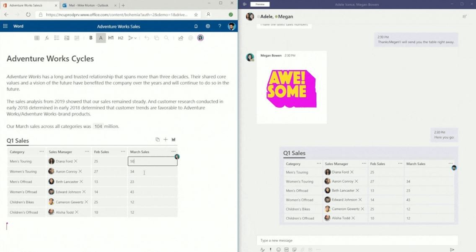The image size is (476, 252).
Task: Click the copy icon in the toolbar
Action: pyautogui.click(x=157, y=38)
